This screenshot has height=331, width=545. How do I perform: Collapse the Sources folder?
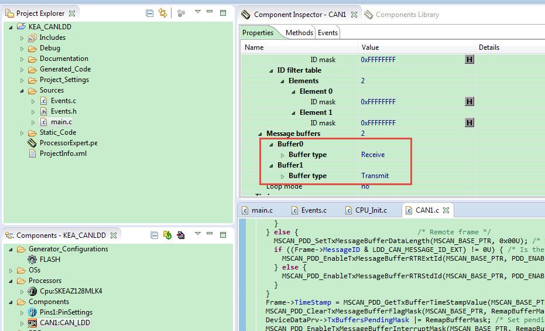point(22,91)
